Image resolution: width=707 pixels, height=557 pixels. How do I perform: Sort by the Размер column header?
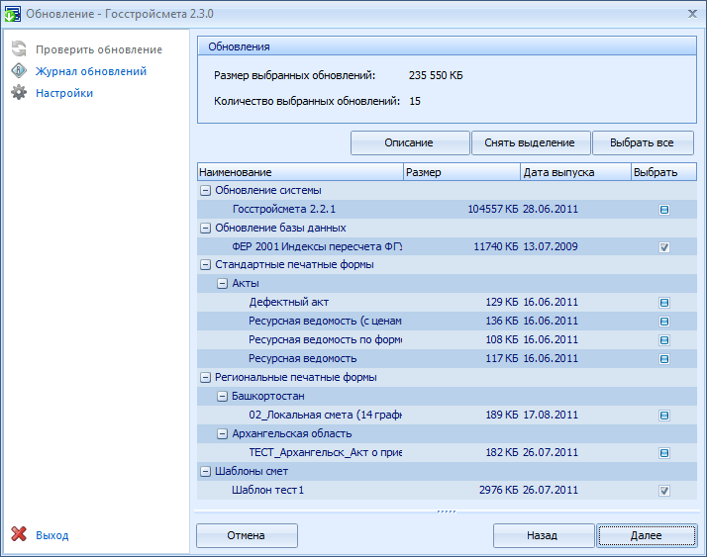point(461,172)
